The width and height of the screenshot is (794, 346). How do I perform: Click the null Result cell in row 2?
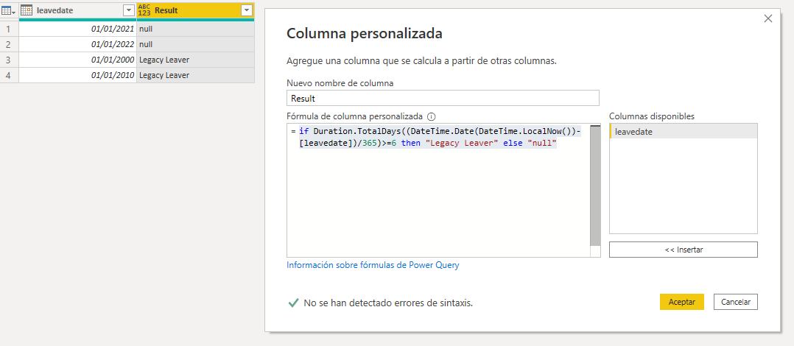point(195,44)
